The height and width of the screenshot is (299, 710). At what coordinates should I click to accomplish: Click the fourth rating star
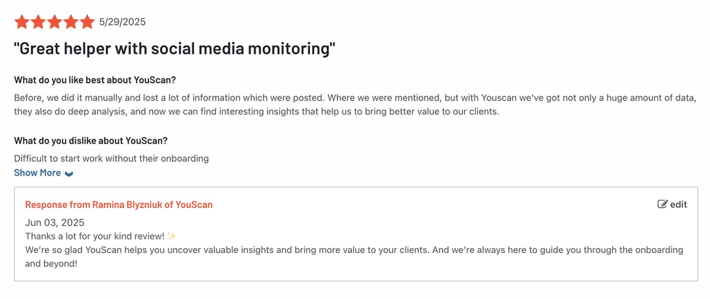point(71,22)
